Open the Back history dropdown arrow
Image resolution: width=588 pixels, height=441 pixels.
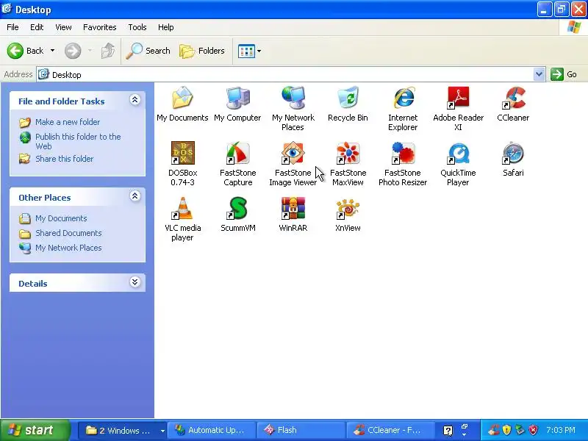[x=52, y=51]
